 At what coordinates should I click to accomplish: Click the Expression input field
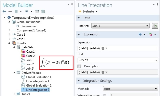(x=118, y=48)
